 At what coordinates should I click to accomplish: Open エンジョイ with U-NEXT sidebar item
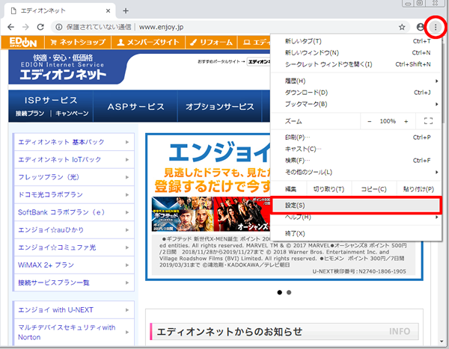click(x=74, y=310)
